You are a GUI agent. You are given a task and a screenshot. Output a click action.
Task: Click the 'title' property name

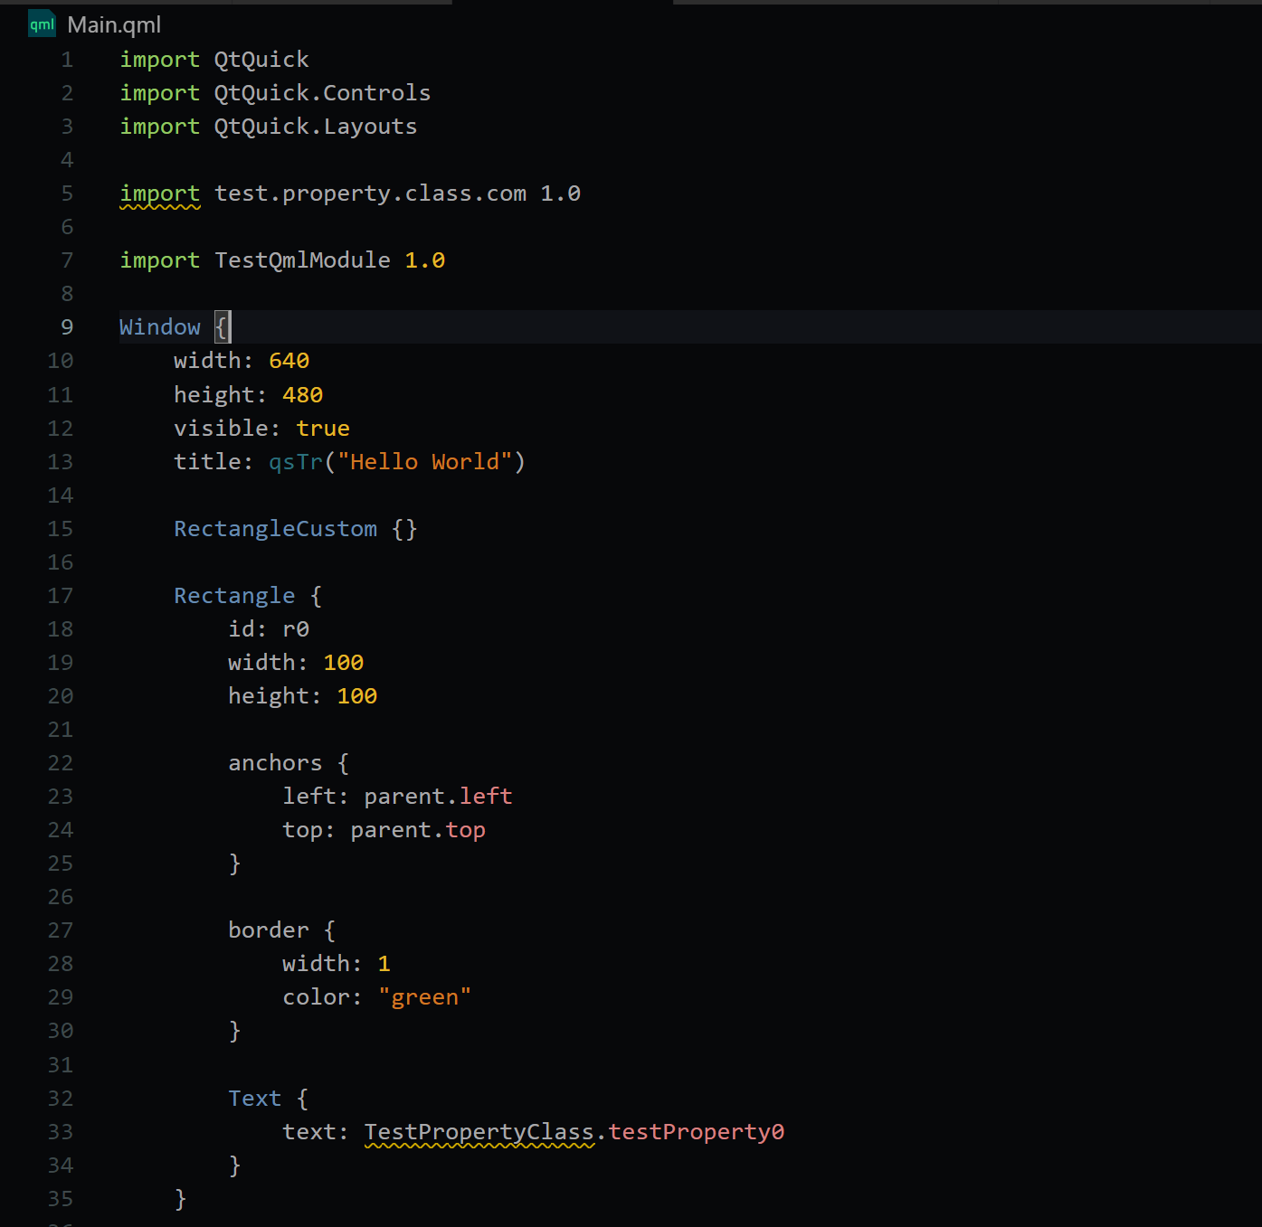[207, 462]
